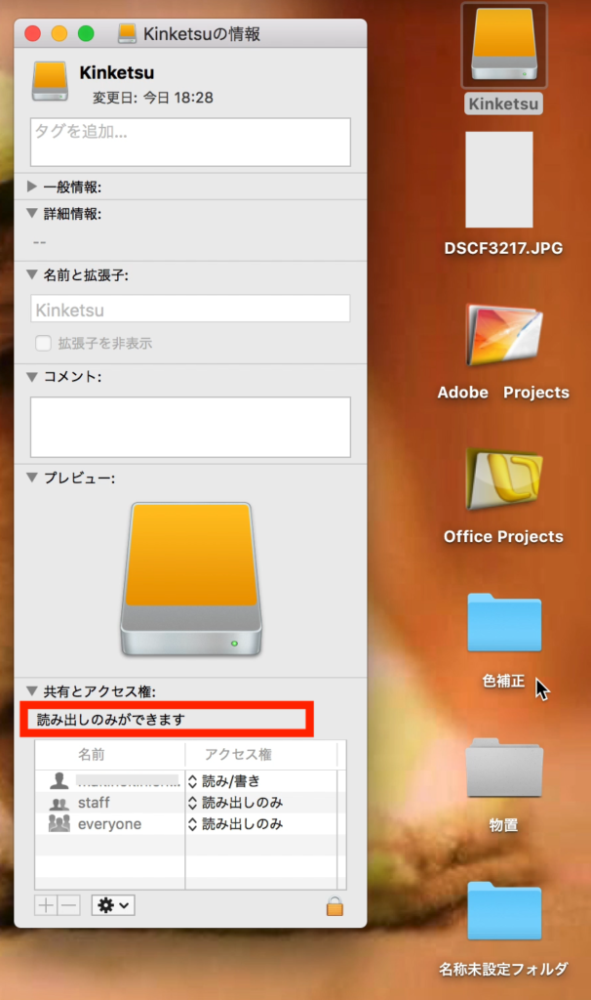Select the Kinketsu drive icon on the desktop

tap(504, 45)
